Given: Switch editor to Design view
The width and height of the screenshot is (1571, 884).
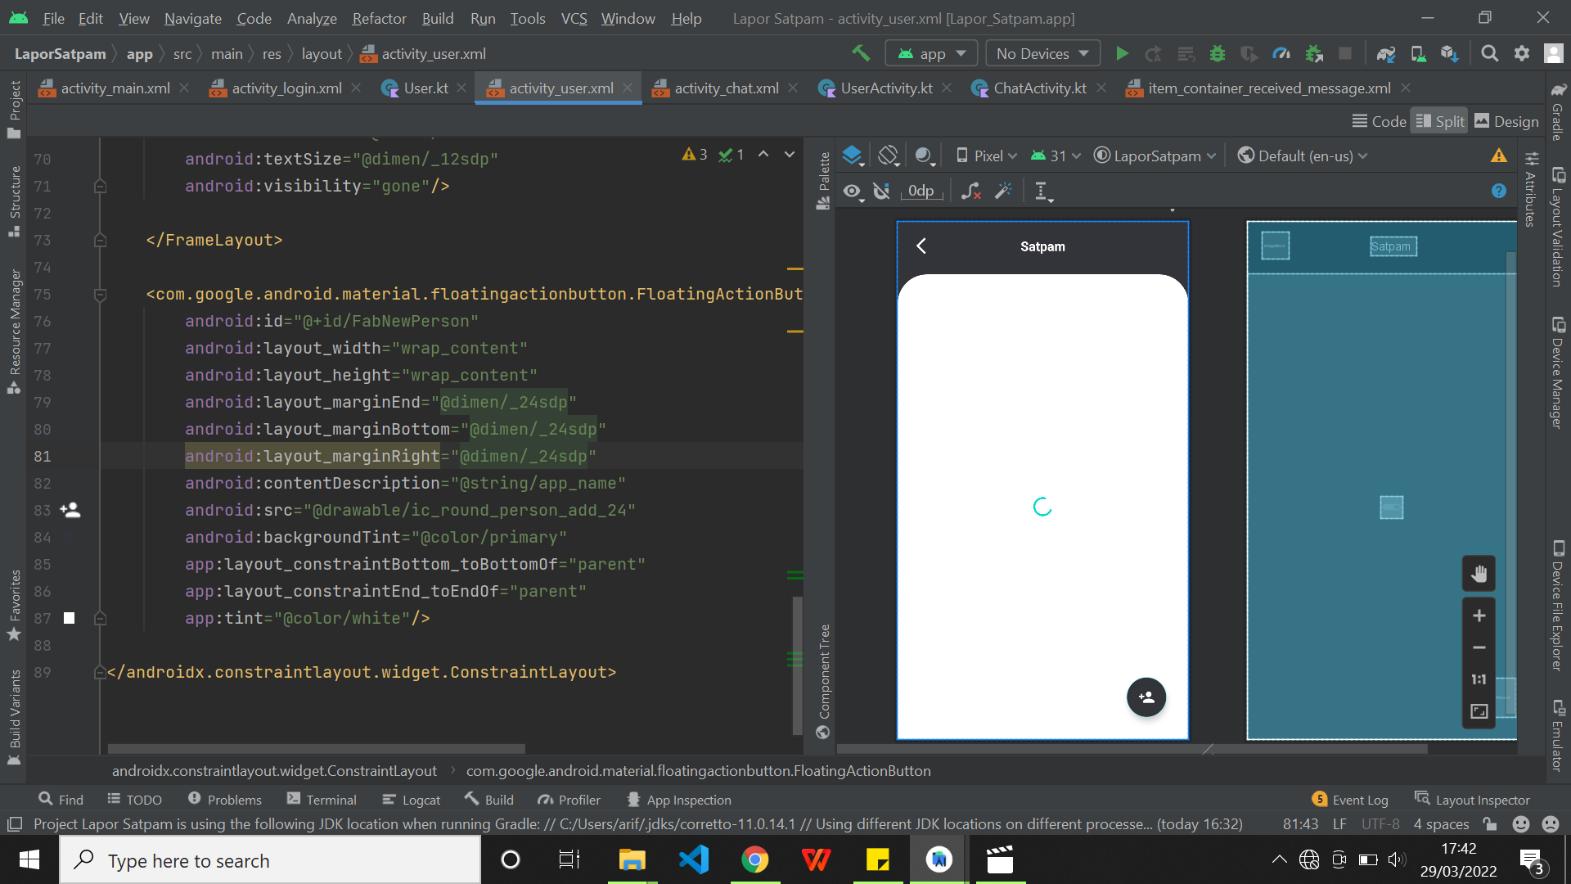Looking at the screenshot, I should pos(1506,121).
